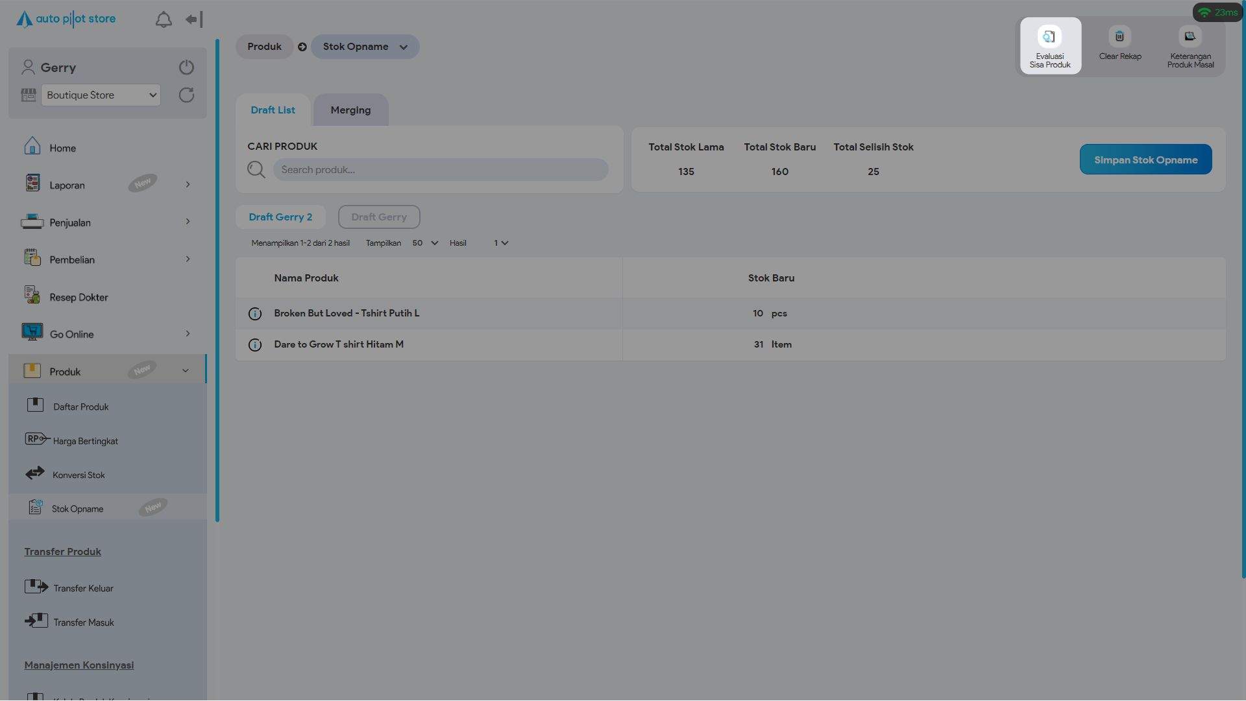Image resolution: width=1246 pixels, height=701 pixels.
Task: Click the Clear Rekap trash icon
Action: [1119, 37]
